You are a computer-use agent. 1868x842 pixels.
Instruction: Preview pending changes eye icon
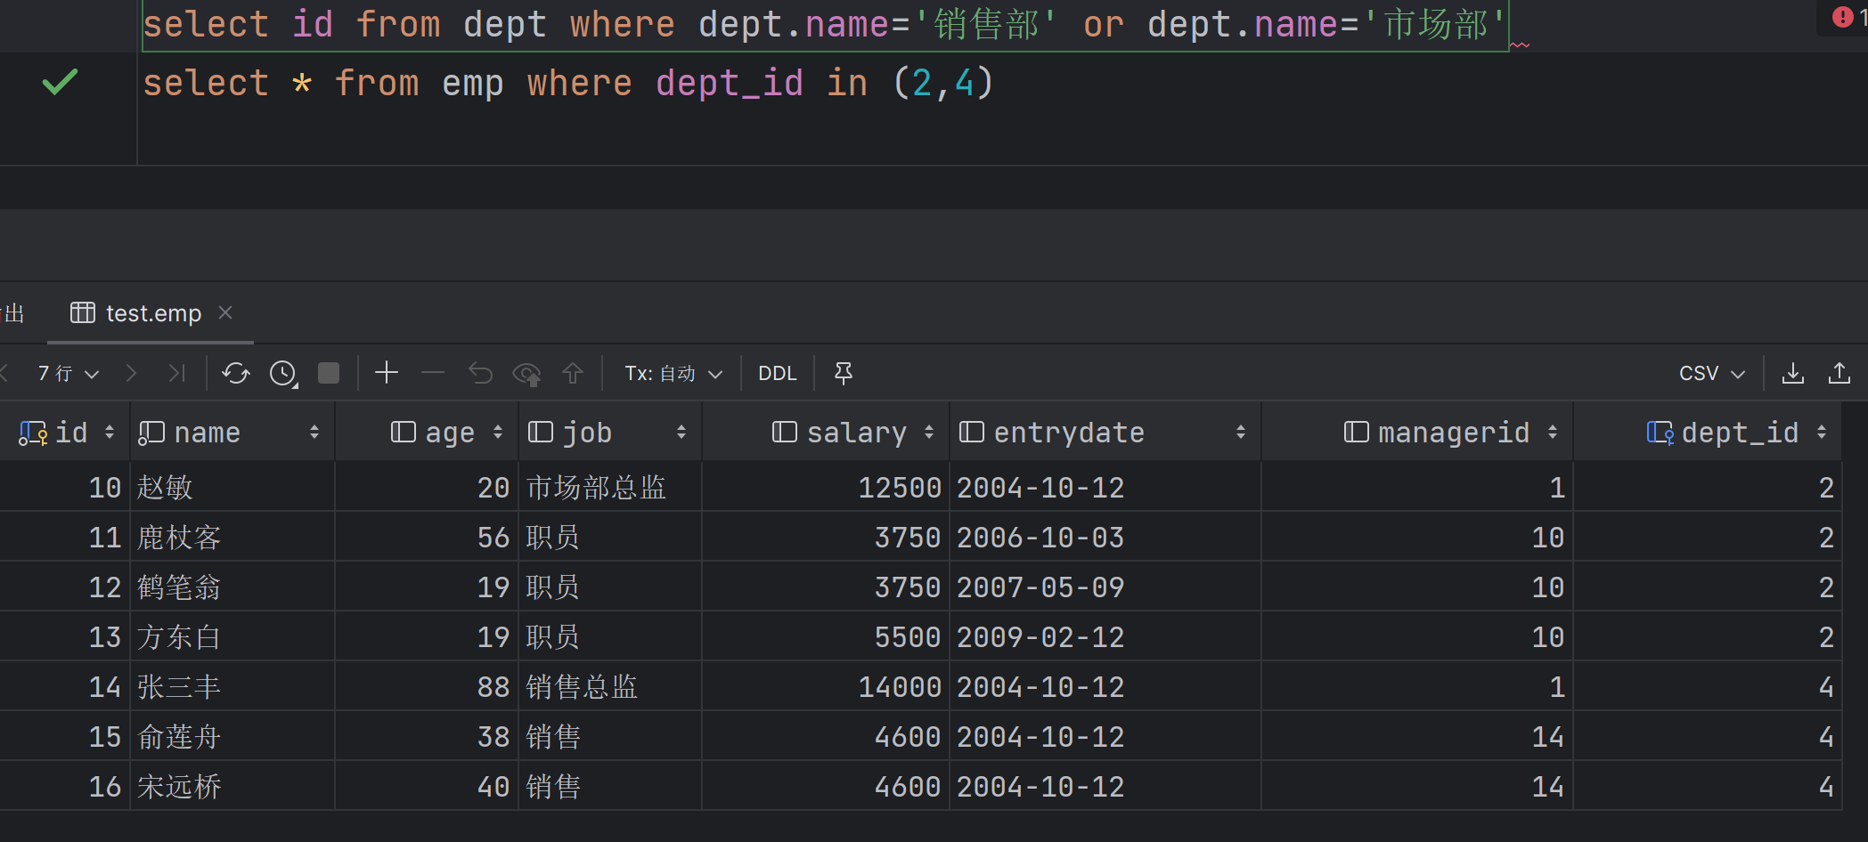click(x=527, y=374)
